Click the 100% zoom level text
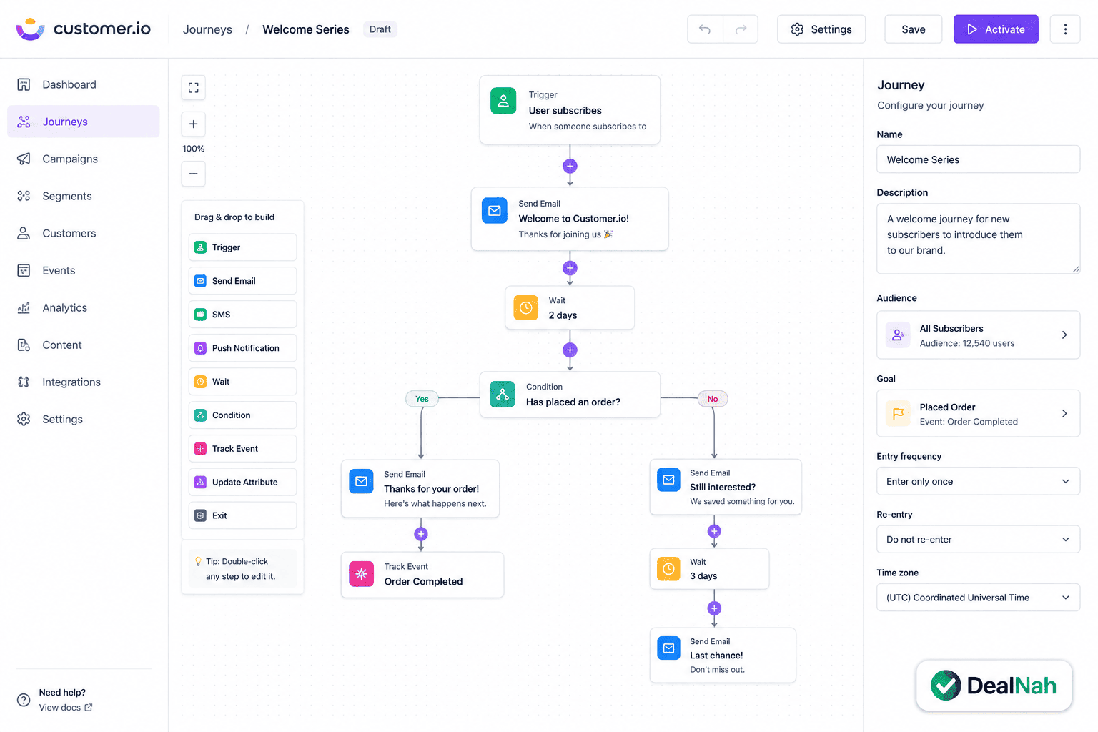The height and width of the screenshot is (732, 1098). pyautogui.click(x=193, y=149)
